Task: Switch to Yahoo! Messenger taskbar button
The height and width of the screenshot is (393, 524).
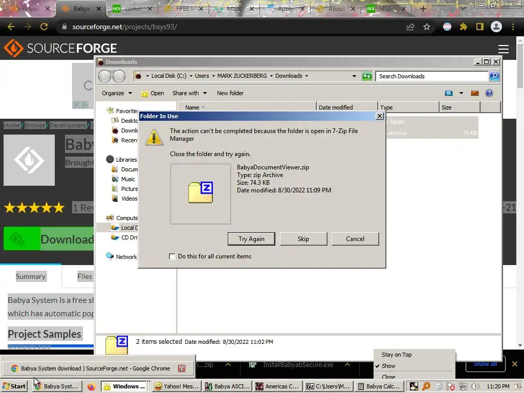Action: 178,386
